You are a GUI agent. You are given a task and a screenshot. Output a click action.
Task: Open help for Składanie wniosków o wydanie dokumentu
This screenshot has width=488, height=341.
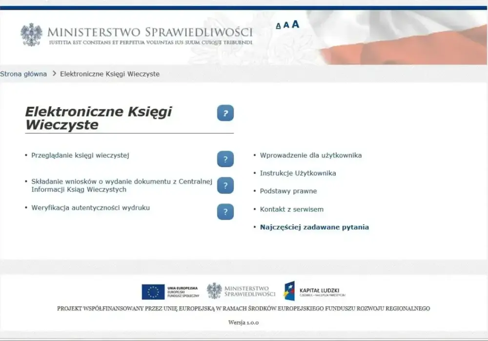225,186
